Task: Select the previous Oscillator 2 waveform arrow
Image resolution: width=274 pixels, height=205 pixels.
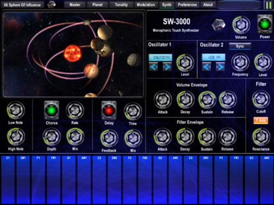Action: 207,67
